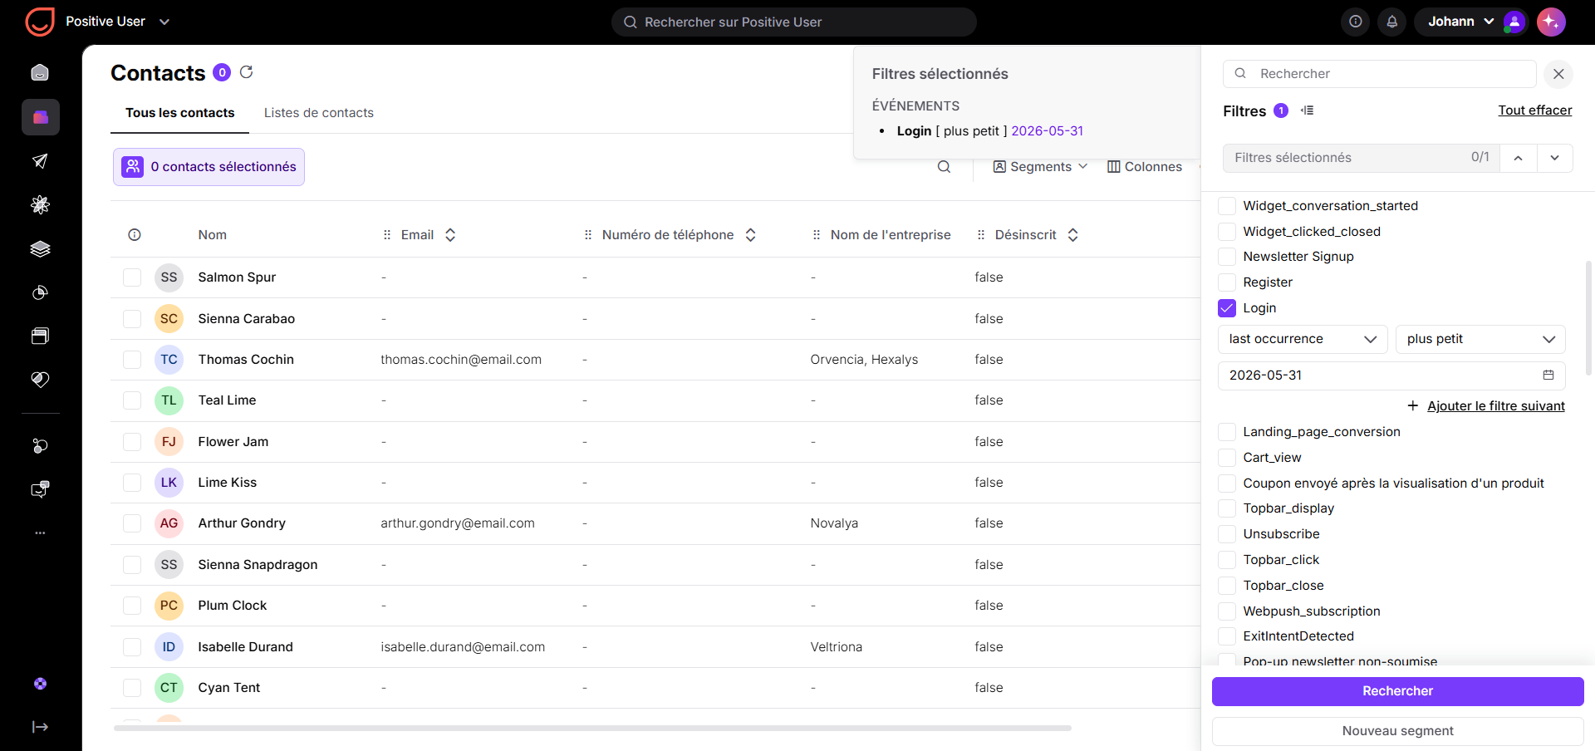Focus the Rechercher sur Positive User field
Viewport: 1595px width, 751px height.
793,22
